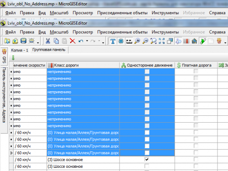This screenshot has height=171, width=228.
Task: Expand the overflow arrow ending the map toolbar
Action: (225, 43)
